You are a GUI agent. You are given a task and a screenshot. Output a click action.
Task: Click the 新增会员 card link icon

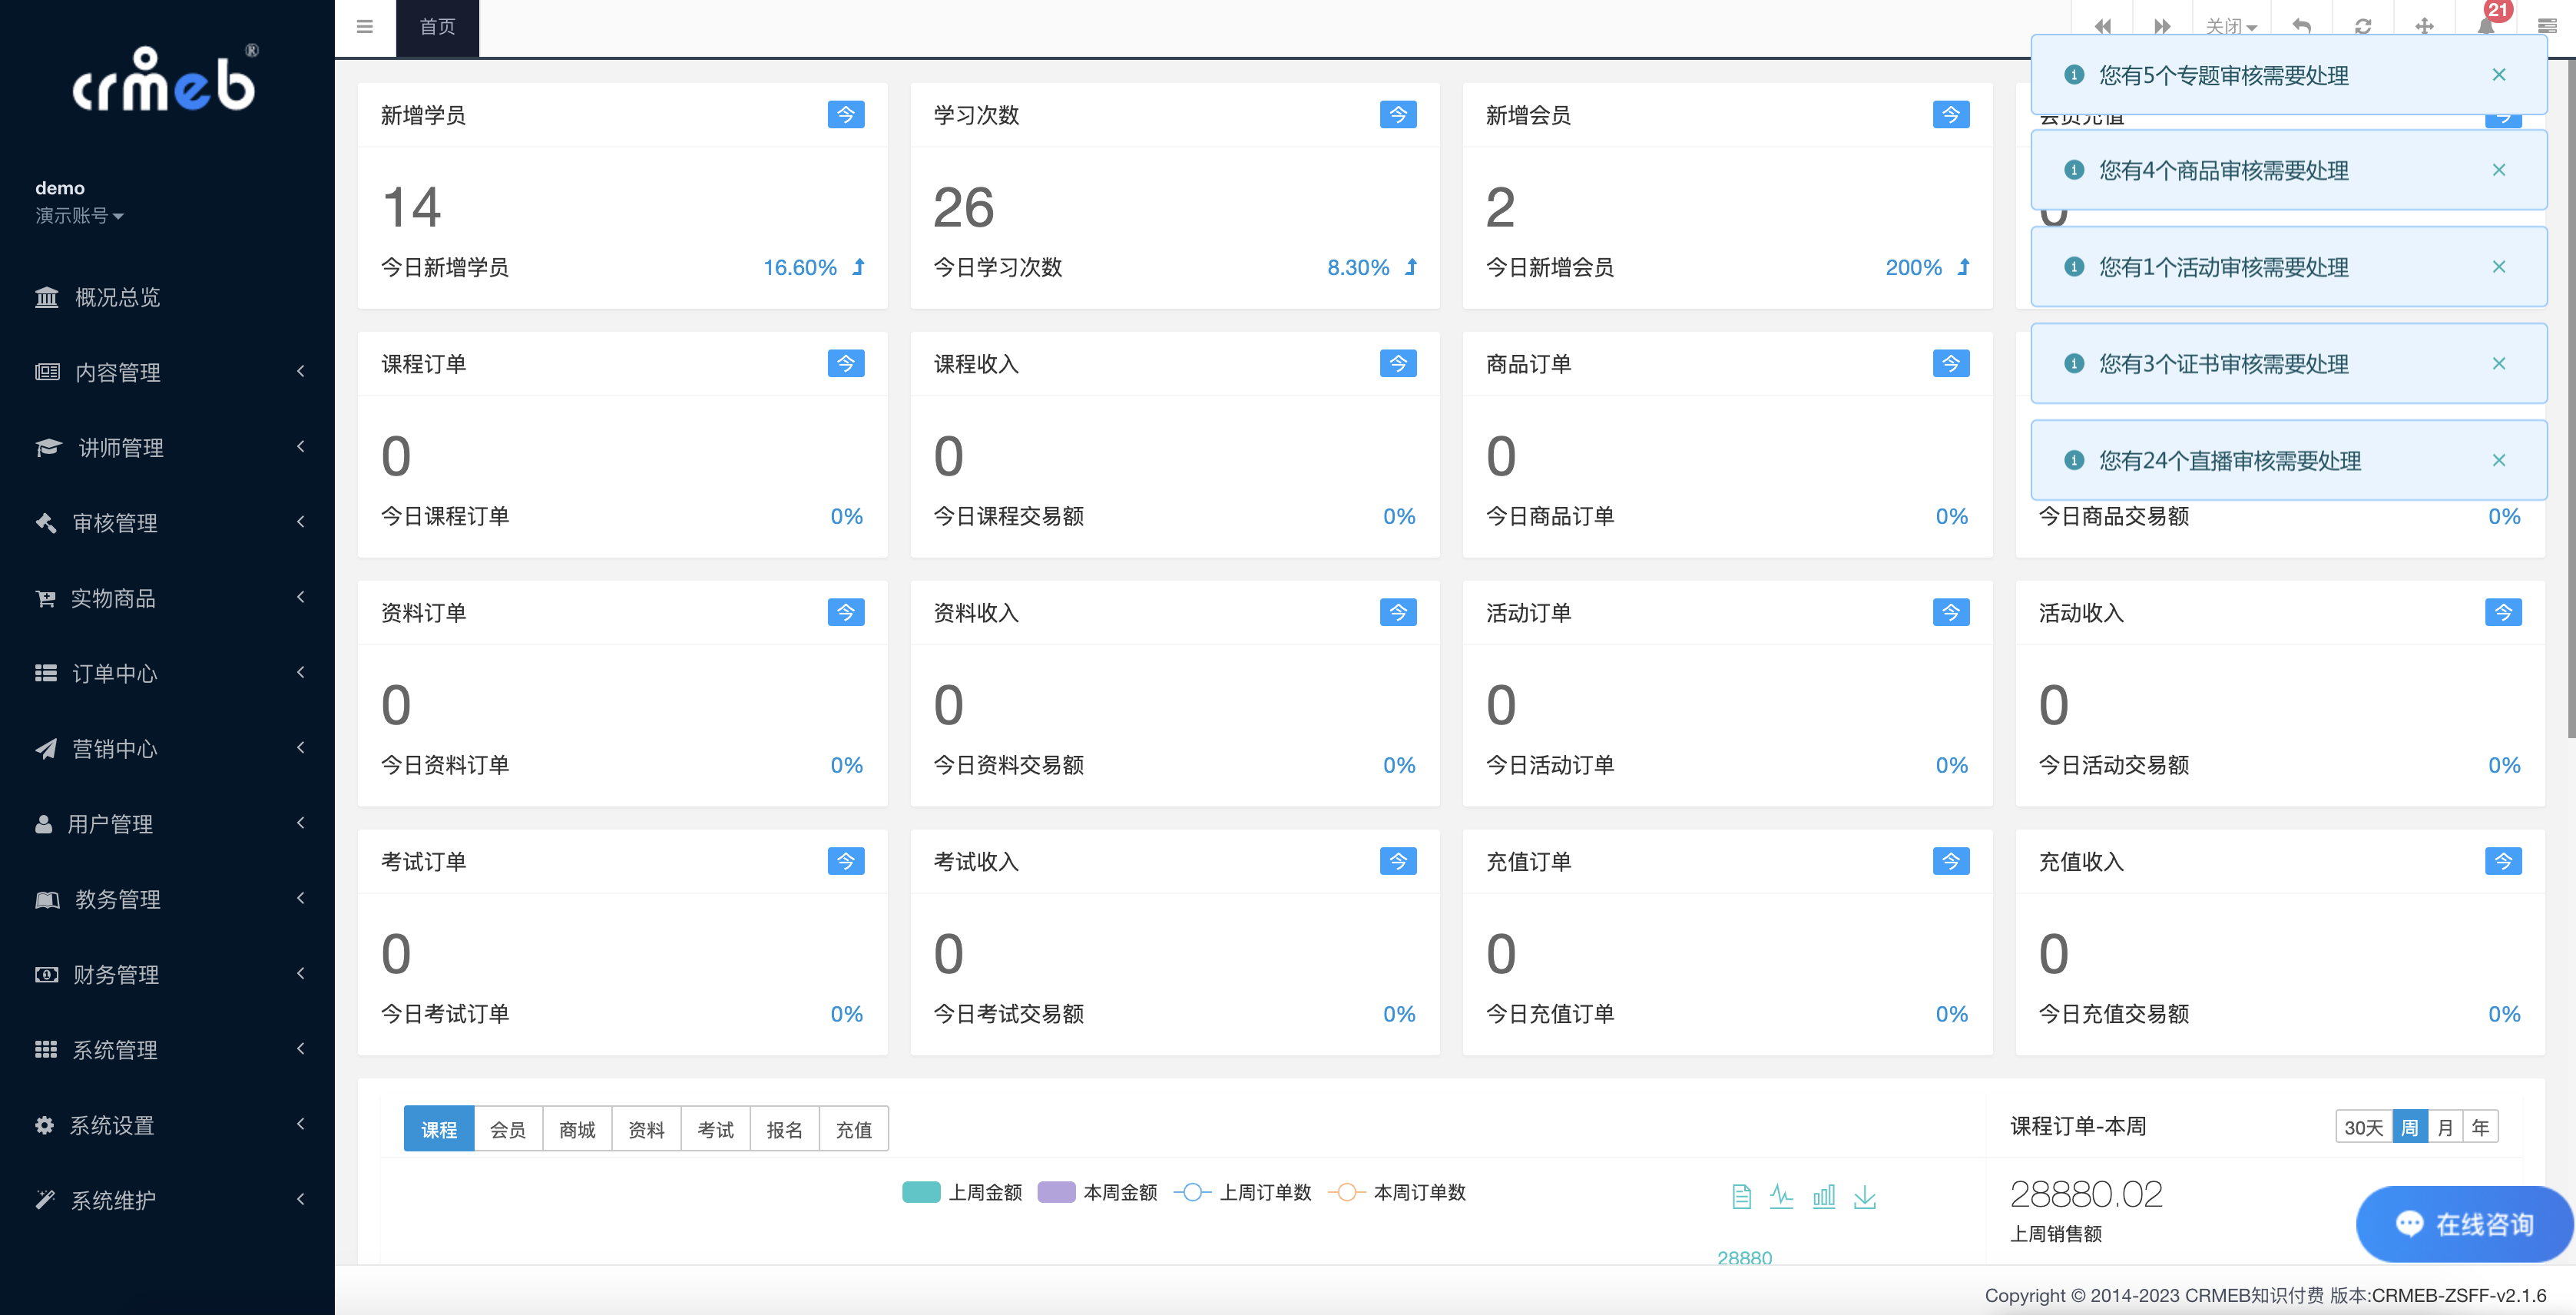click(1951, 115)
